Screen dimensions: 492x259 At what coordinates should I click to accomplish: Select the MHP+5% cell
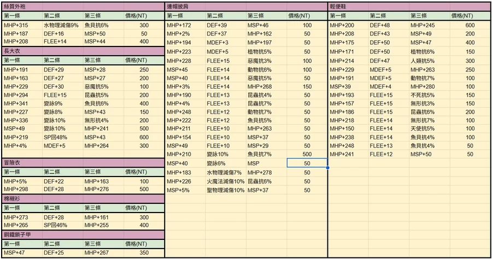pyautogui.click(x=22, y=181)
